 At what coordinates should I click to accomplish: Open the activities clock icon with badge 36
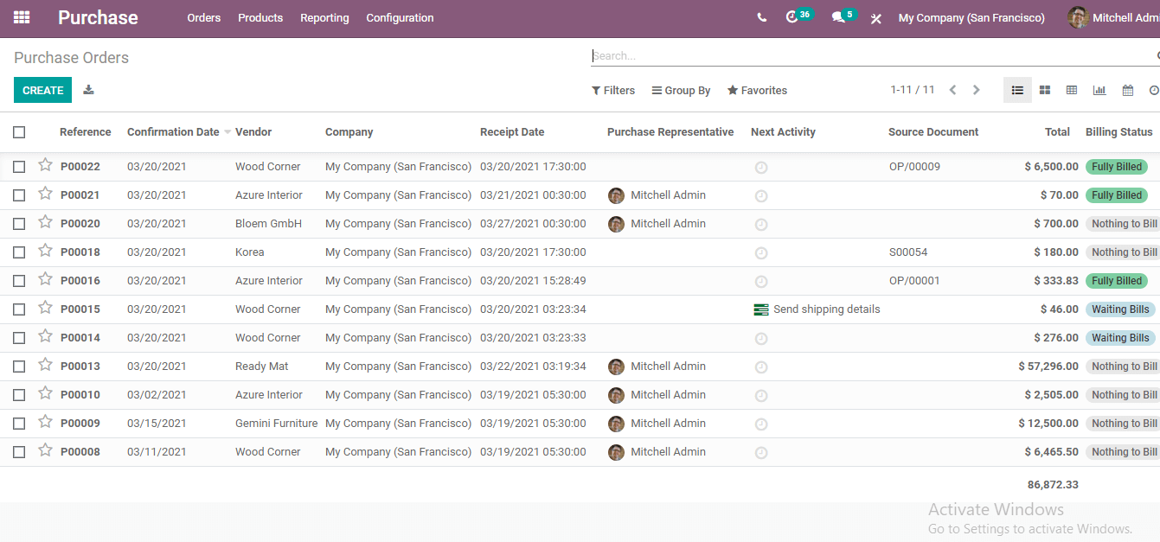coord(791,17)
